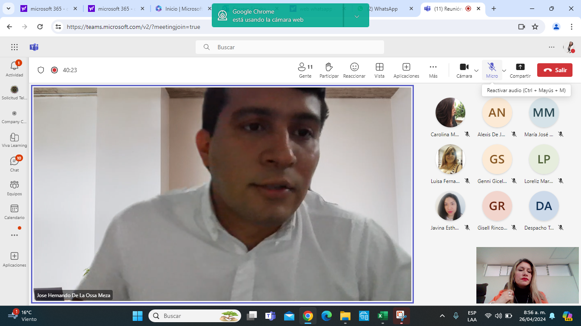Open Microsoft Edge from taskbar
Image resolution: width=581 pixels, height=326 pixels.
click(326, 316)
